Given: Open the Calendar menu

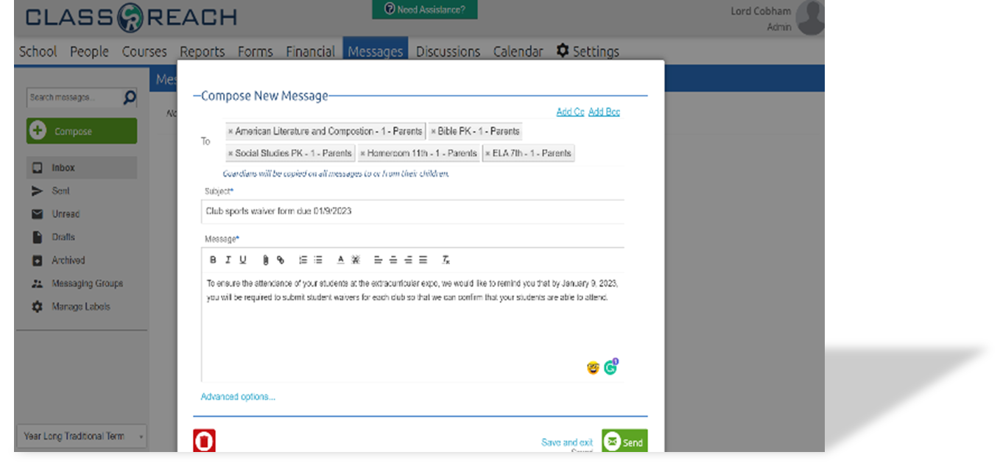Looking at the screenshot, I should coord(518,52).
